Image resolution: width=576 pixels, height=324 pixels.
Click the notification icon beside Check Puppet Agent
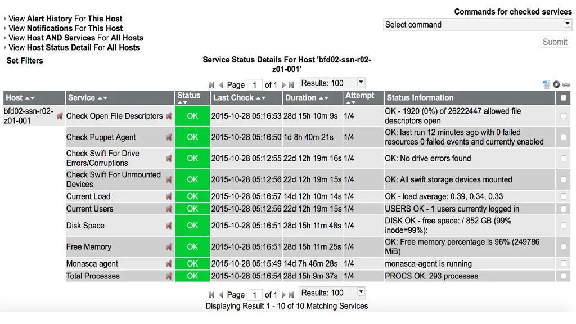coord(169,137)
